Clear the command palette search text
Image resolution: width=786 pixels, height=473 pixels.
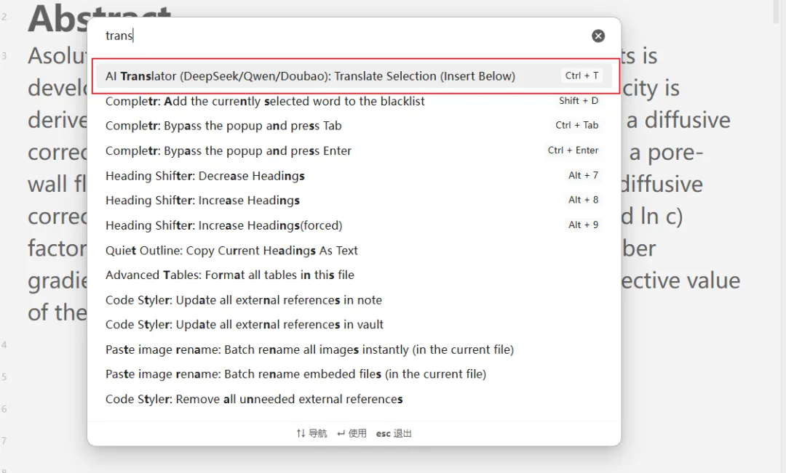598,36
